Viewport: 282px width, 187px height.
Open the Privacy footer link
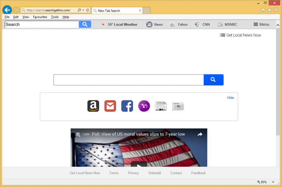point(133,173)
